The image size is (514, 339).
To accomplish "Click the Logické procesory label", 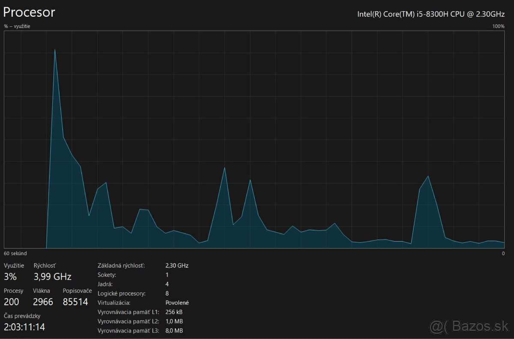I will pos(121,294).
